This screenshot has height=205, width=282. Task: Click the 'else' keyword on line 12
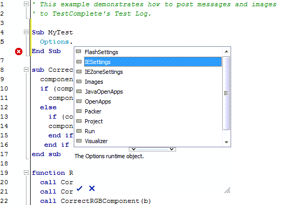48,107
